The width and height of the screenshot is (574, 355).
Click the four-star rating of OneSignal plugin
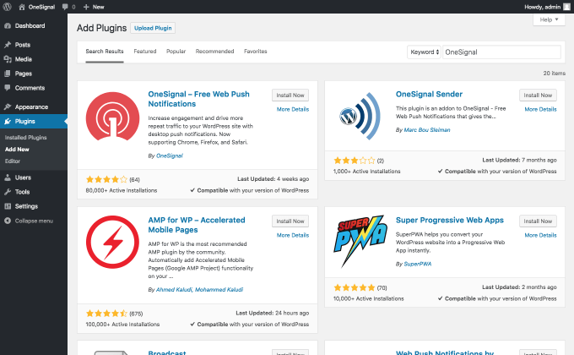pyautogui.click(x=106, y=179)
